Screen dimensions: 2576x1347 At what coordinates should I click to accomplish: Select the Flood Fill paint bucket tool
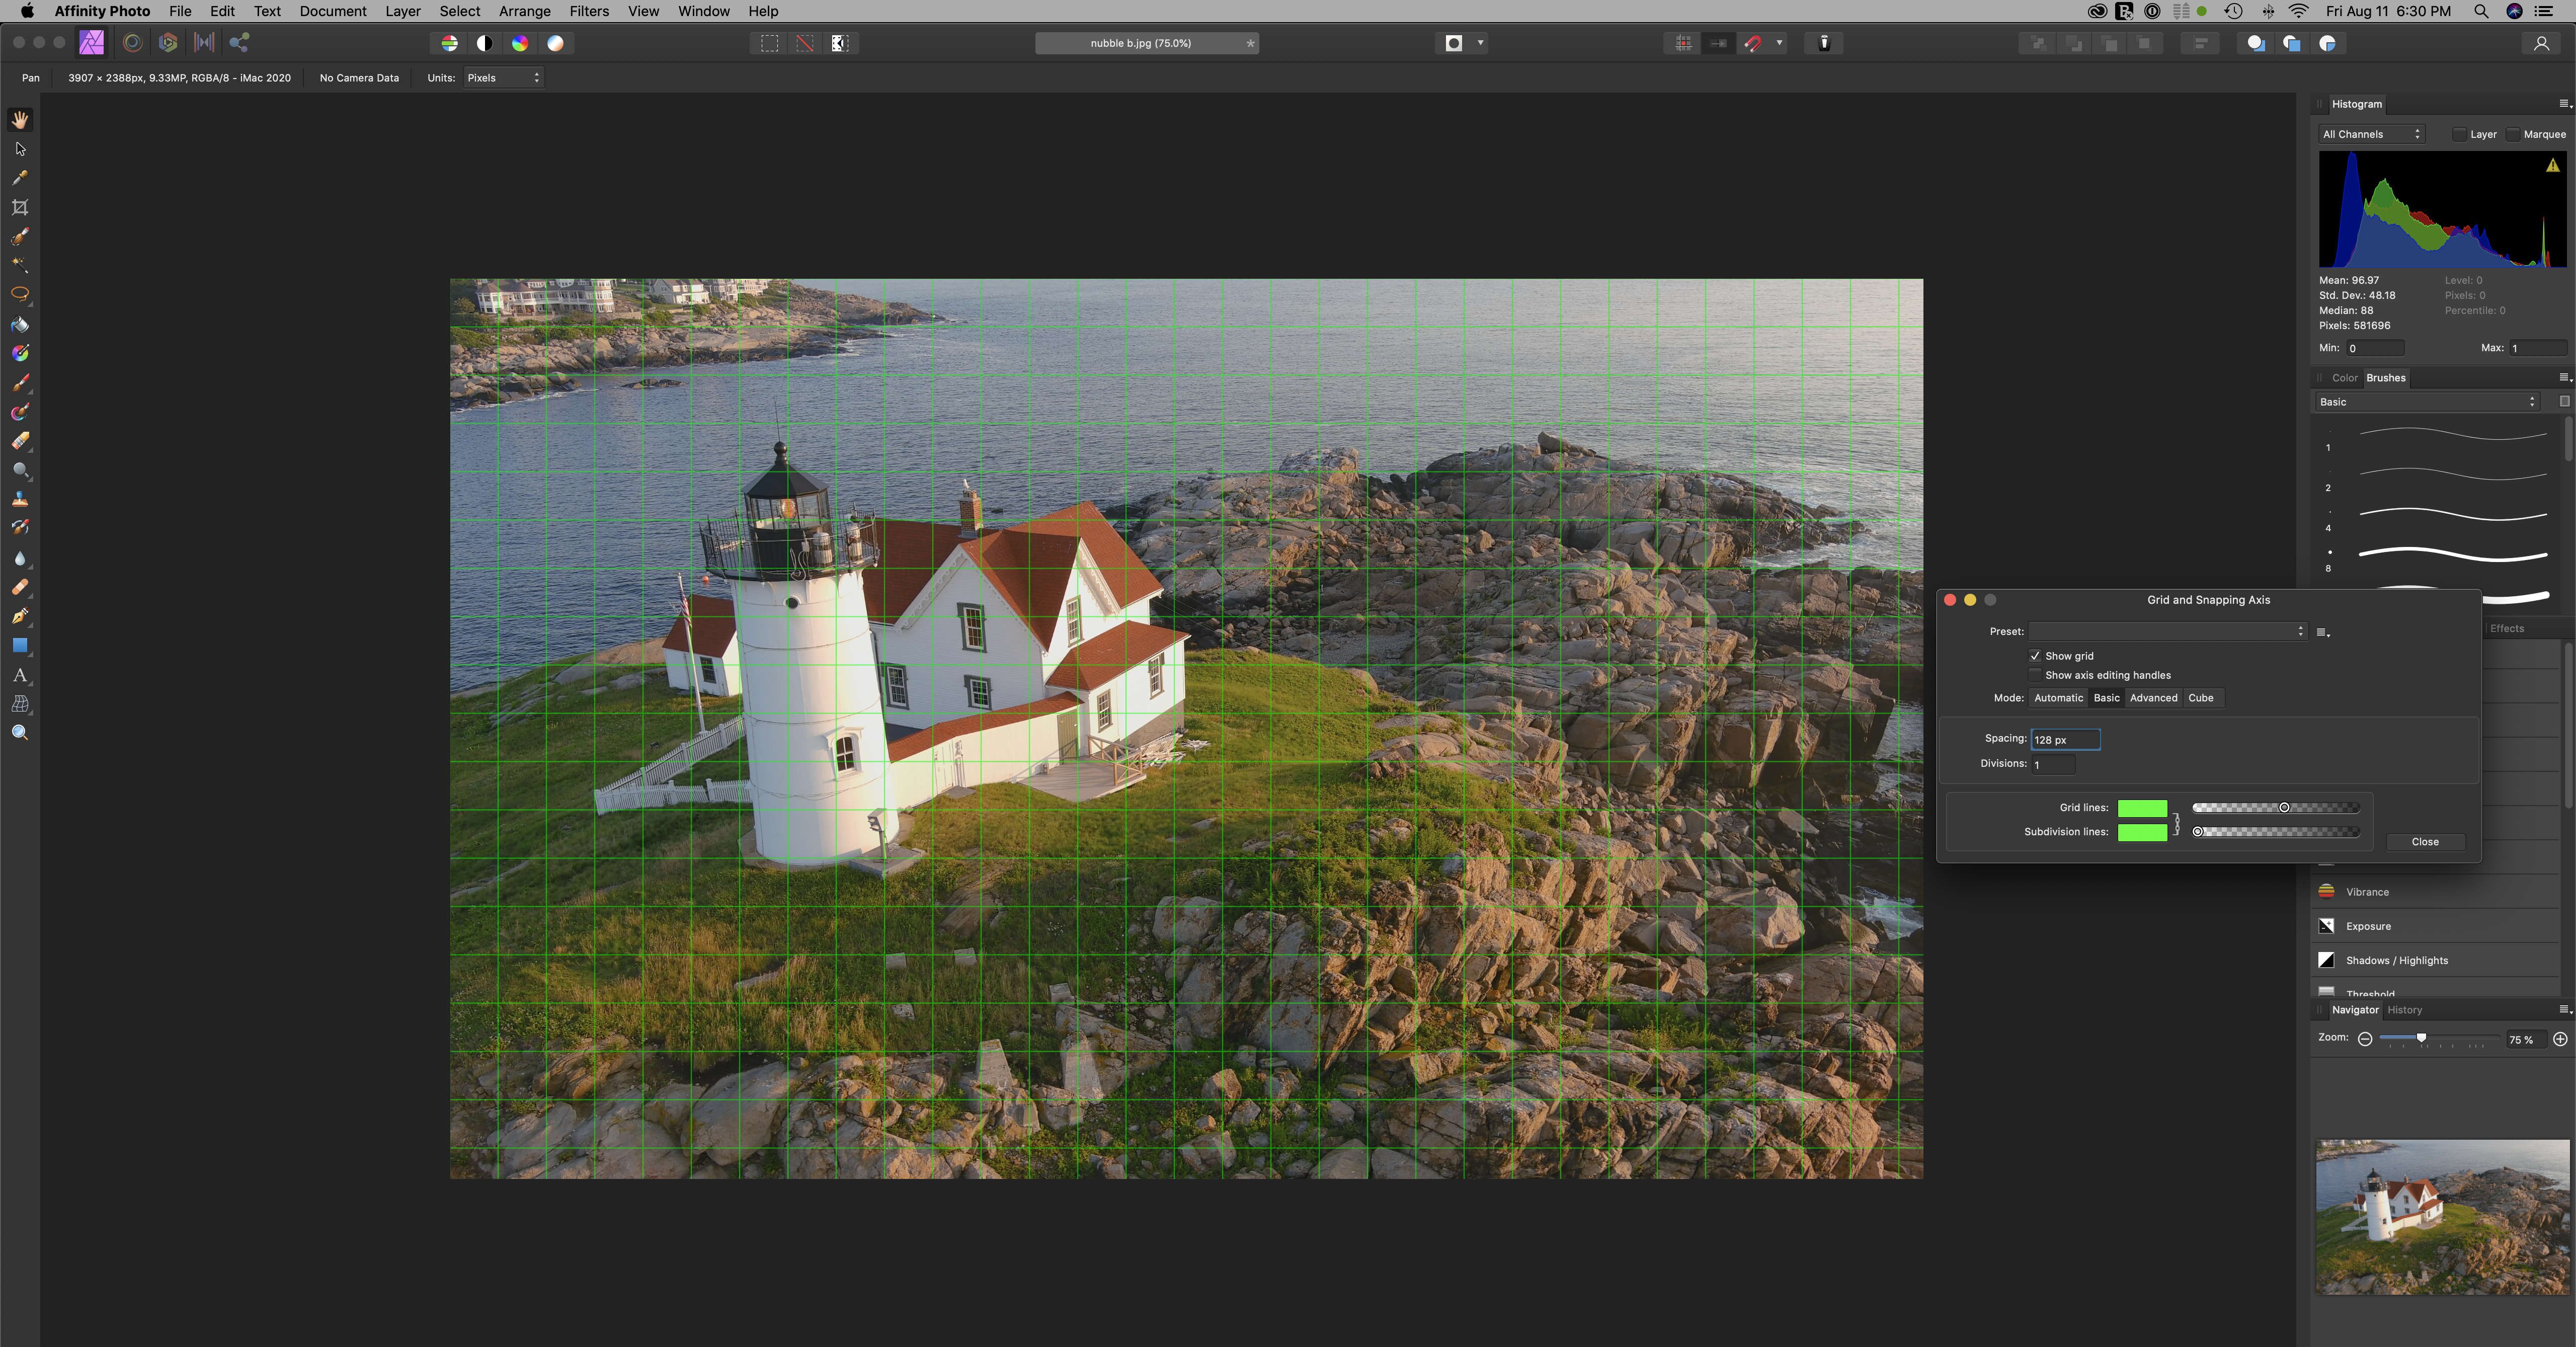point(20,324)
